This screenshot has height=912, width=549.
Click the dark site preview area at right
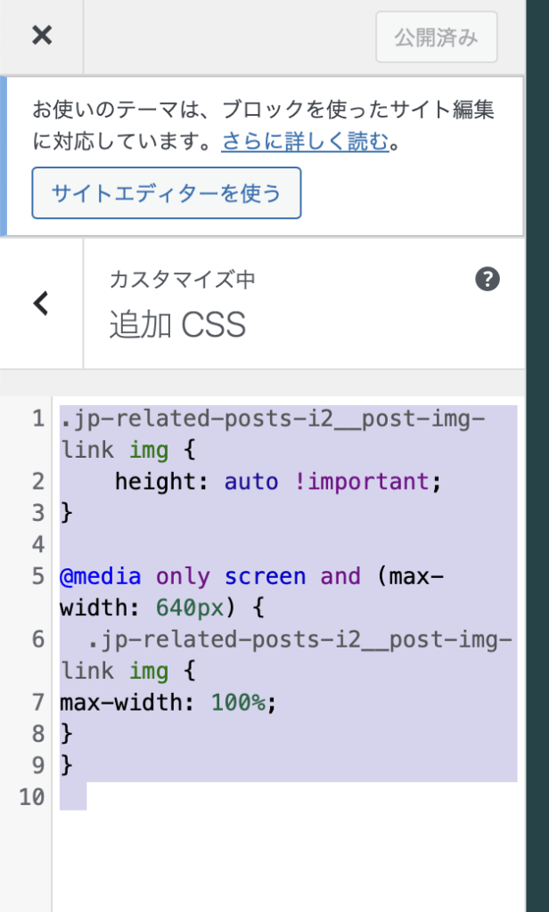click(537, 445)
